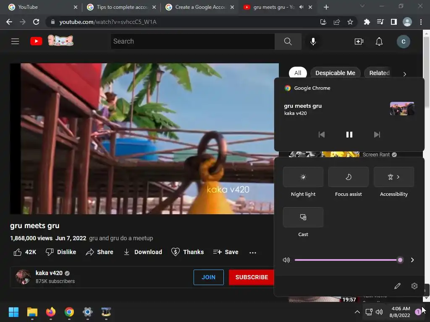Share this page from address bar
The width and height of the screenshot is (430, 322).
pyautogui.click(x=337, y=22)
